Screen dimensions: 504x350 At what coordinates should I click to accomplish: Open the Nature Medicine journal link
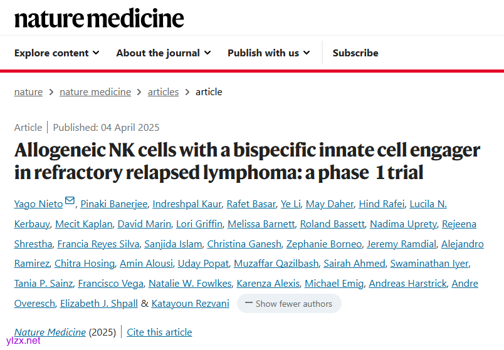click(50, 332)
